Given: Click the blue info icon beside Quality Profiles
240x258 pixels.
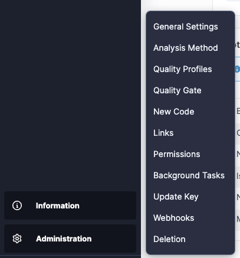Looking at the screenshot, I should pyautogui.click(x=238, y=69).
